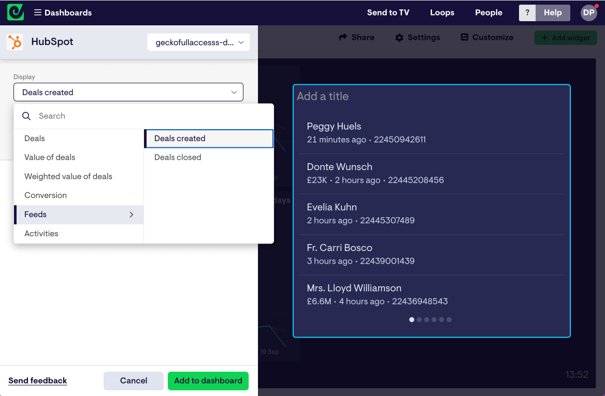The height and width of the screenshot is (396, 605).
Task: Collapse the Display Deals created dropdown
Action: tap(128, 92)
